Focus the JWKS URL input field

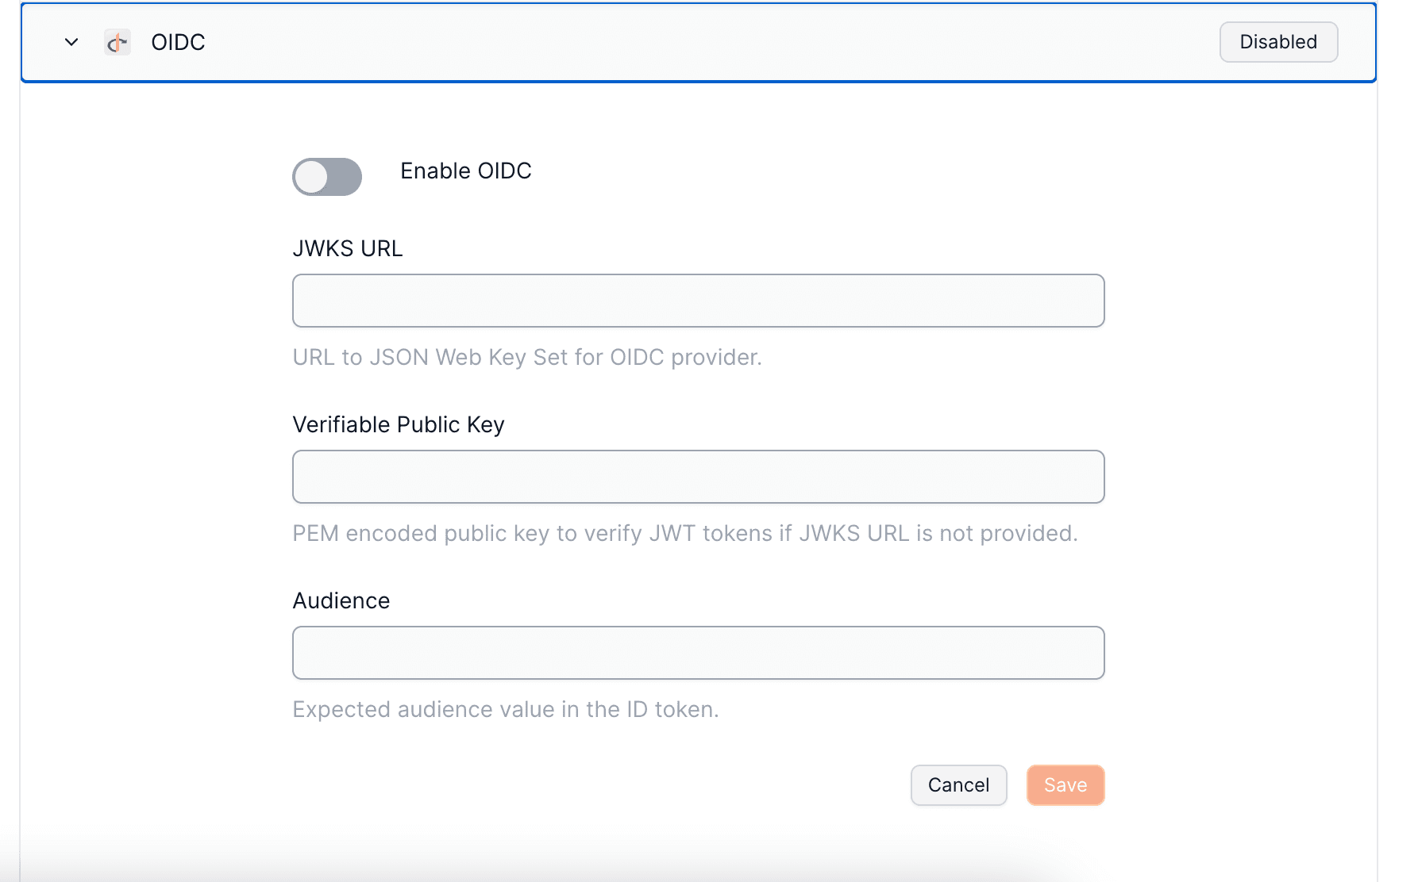(698, 301)
